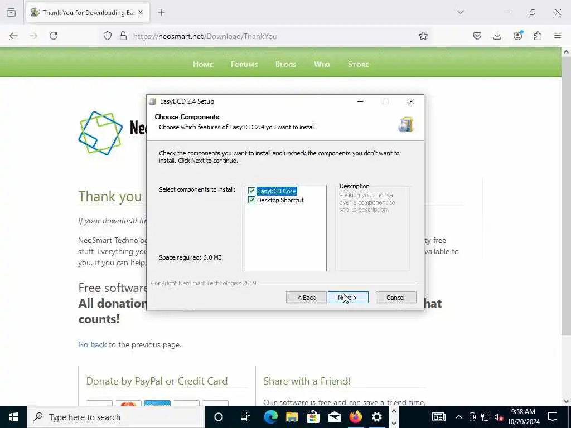Click the tracking protection shield icon

[108, 36]
